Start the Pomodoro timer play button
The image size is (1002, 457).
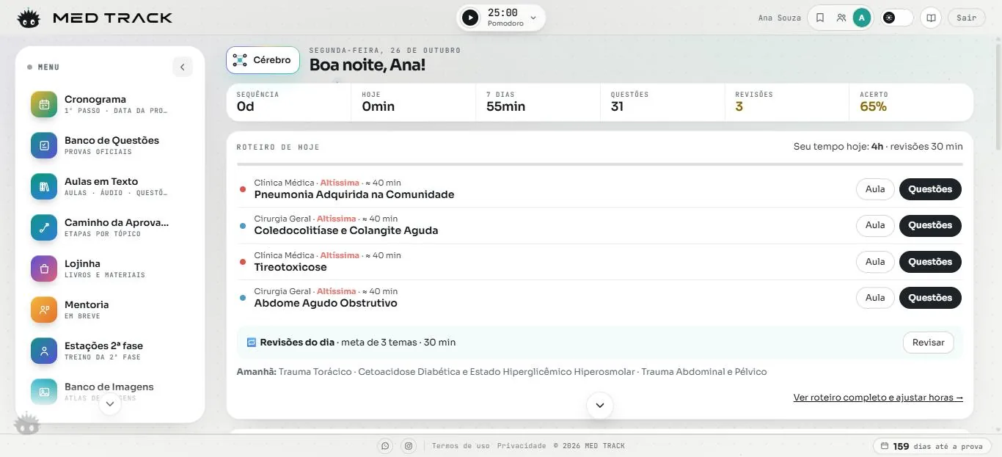(470, 18)
